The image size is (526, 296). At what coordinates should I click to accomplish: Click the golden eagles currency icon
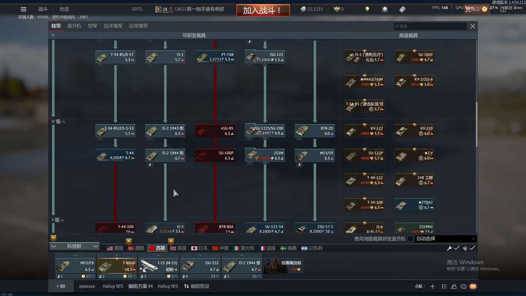(337, 9)
